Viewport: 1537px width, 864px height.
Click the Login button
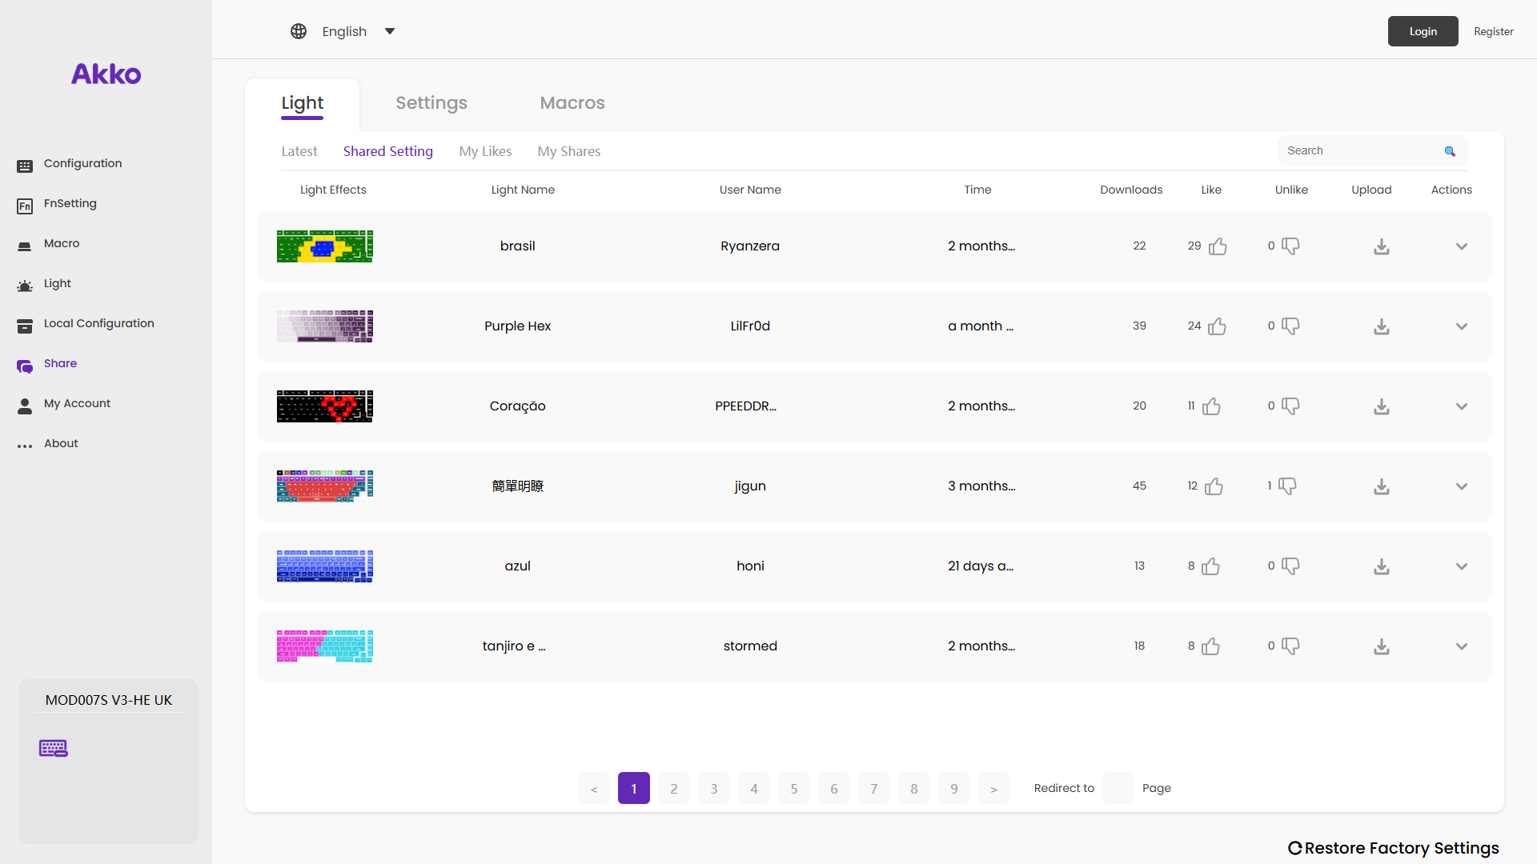click(1423, 31)
